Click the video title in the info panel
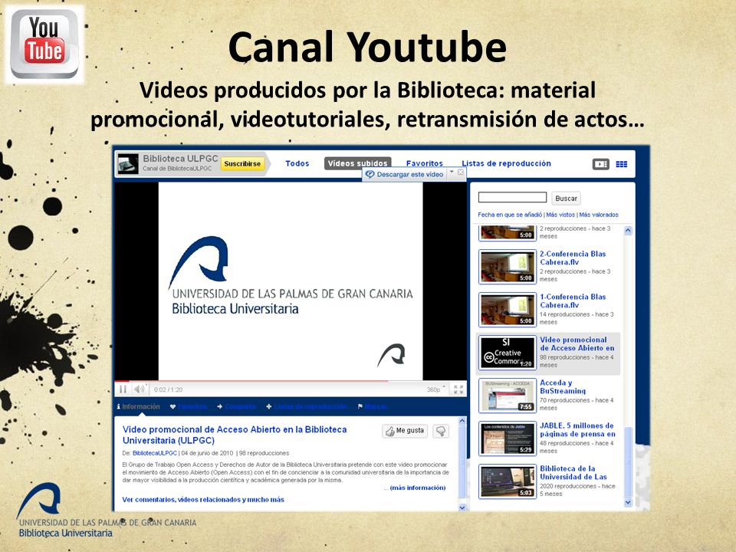The height and width of the screenshot is (552, 736). click(x=235, y=435)
